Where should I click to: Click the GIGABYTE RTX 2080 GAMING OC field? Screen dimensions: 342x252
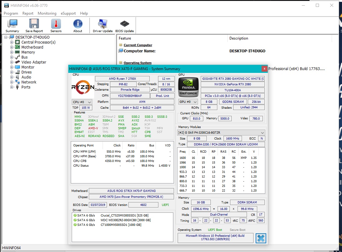[233, 79]
